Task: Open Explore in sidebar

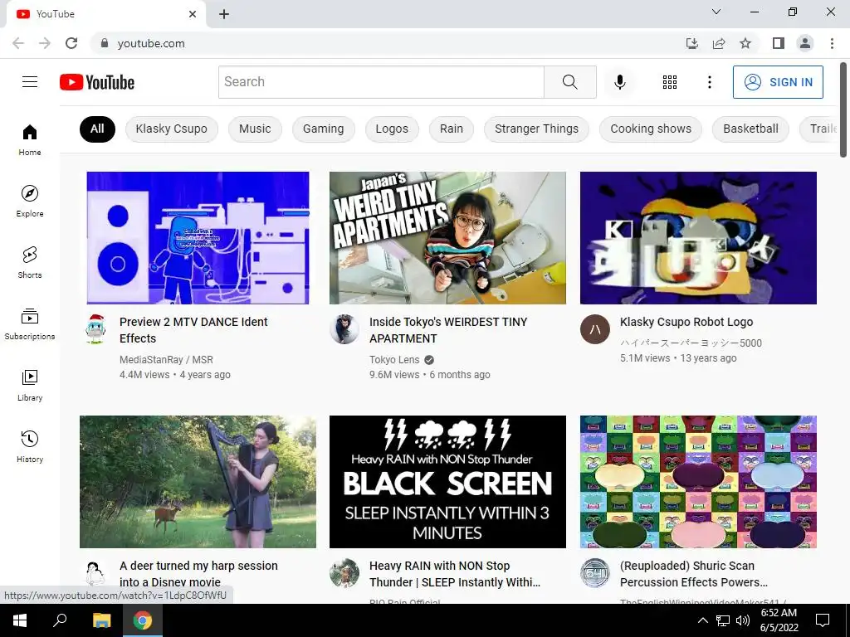Action: [x=30, y=201]
